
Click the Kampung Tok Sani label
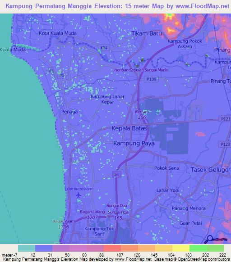(x=99, y=231)
